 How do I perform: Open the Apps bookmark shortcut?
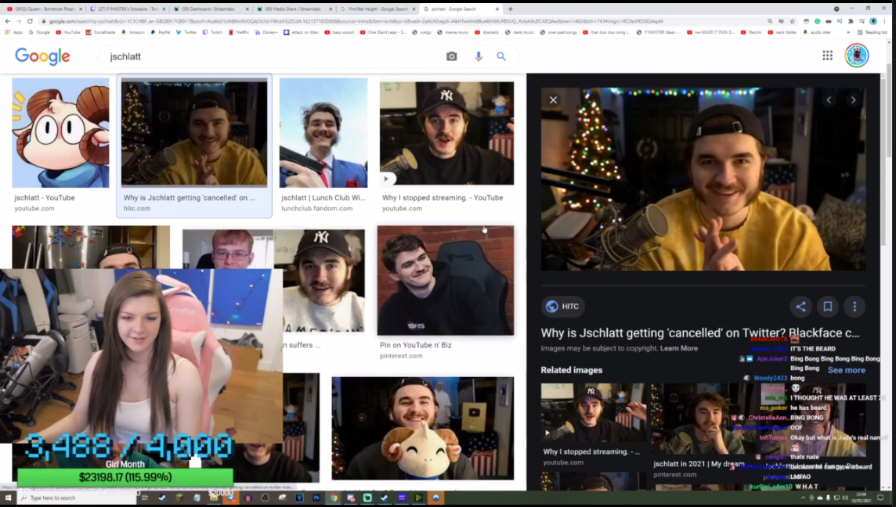tap(14, 33)
